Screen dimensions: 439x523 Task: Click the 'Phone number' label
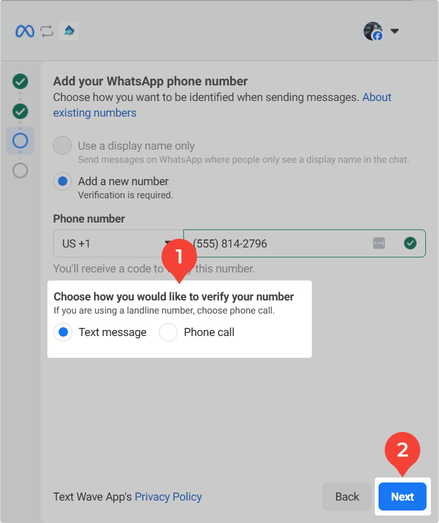coord(89,219)
